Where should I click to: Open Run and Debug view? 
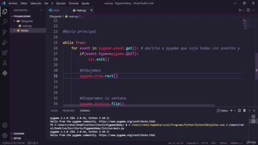[5, 42]
